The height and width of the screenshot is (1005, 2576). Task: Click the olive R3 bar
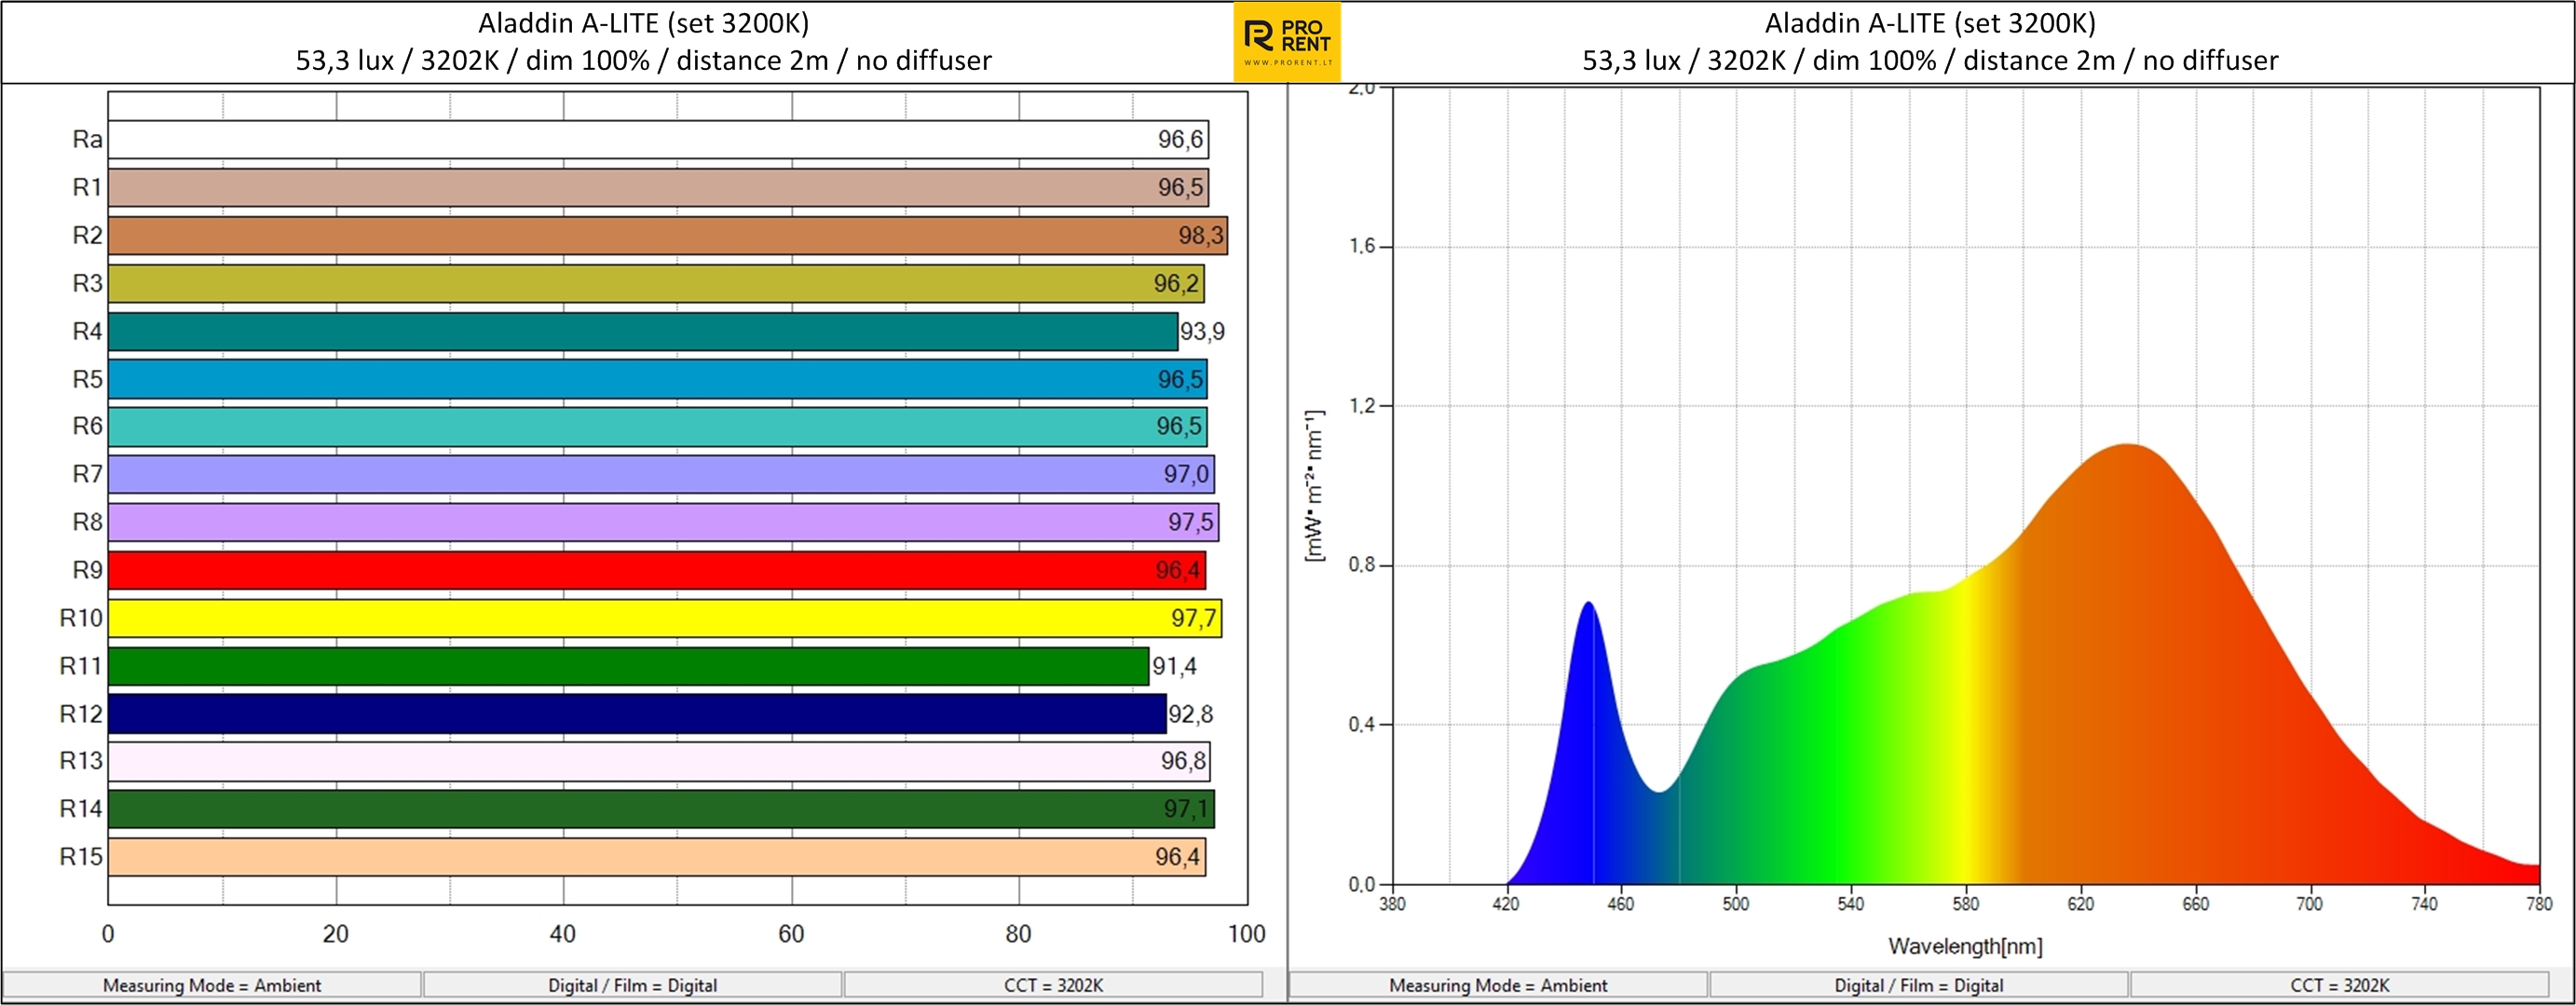click(x=656, y=283)
